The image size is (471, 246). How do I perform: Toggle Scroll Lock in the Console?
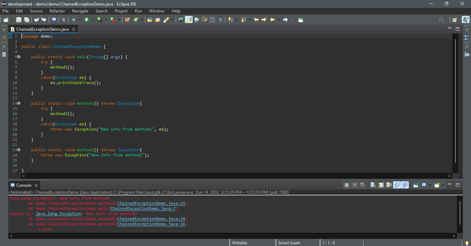(381, 185)
